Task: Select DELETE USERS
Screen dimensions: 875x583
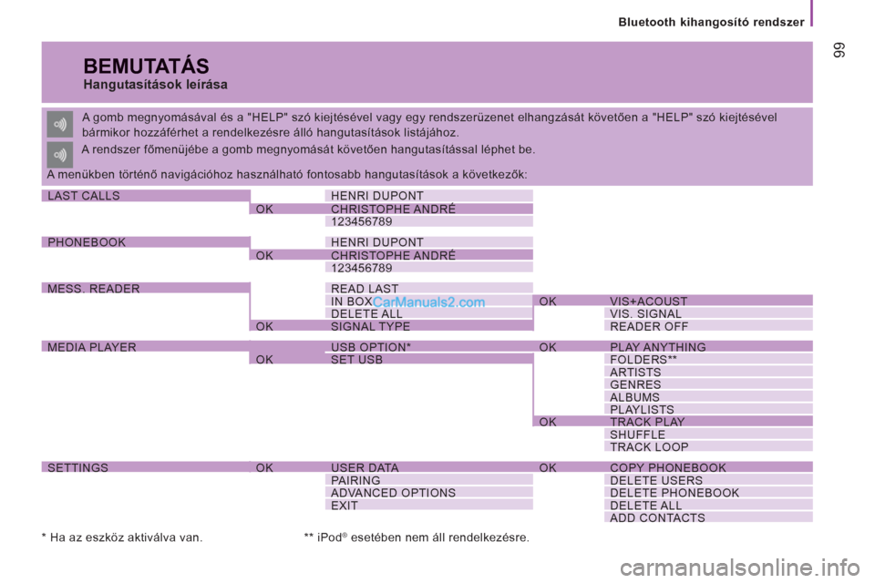Action: click(708, 480)
